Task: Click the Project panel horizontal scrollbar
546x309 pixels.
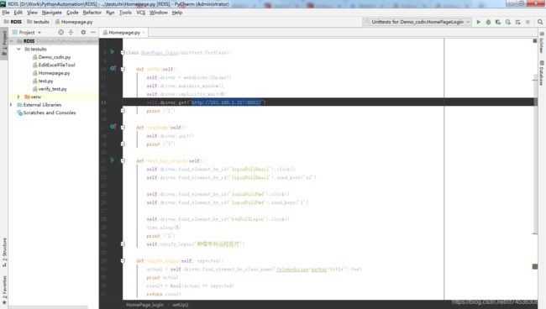Action: point(48,307)
